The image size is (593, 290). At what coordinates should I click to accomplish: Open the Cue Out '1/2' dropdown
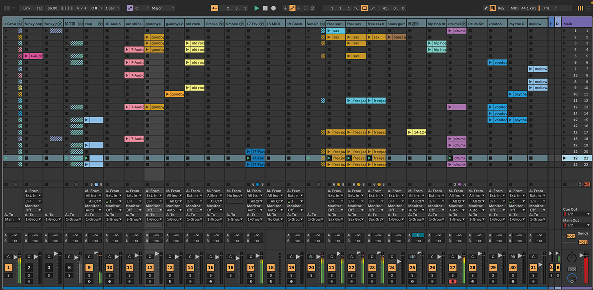point(576,214)
